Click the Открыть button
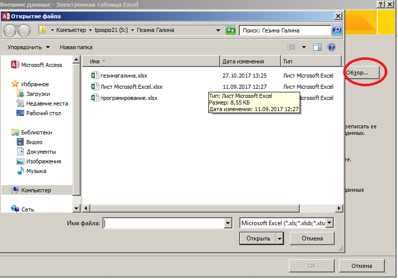The image size is (398, 279). tap(258, 238)
